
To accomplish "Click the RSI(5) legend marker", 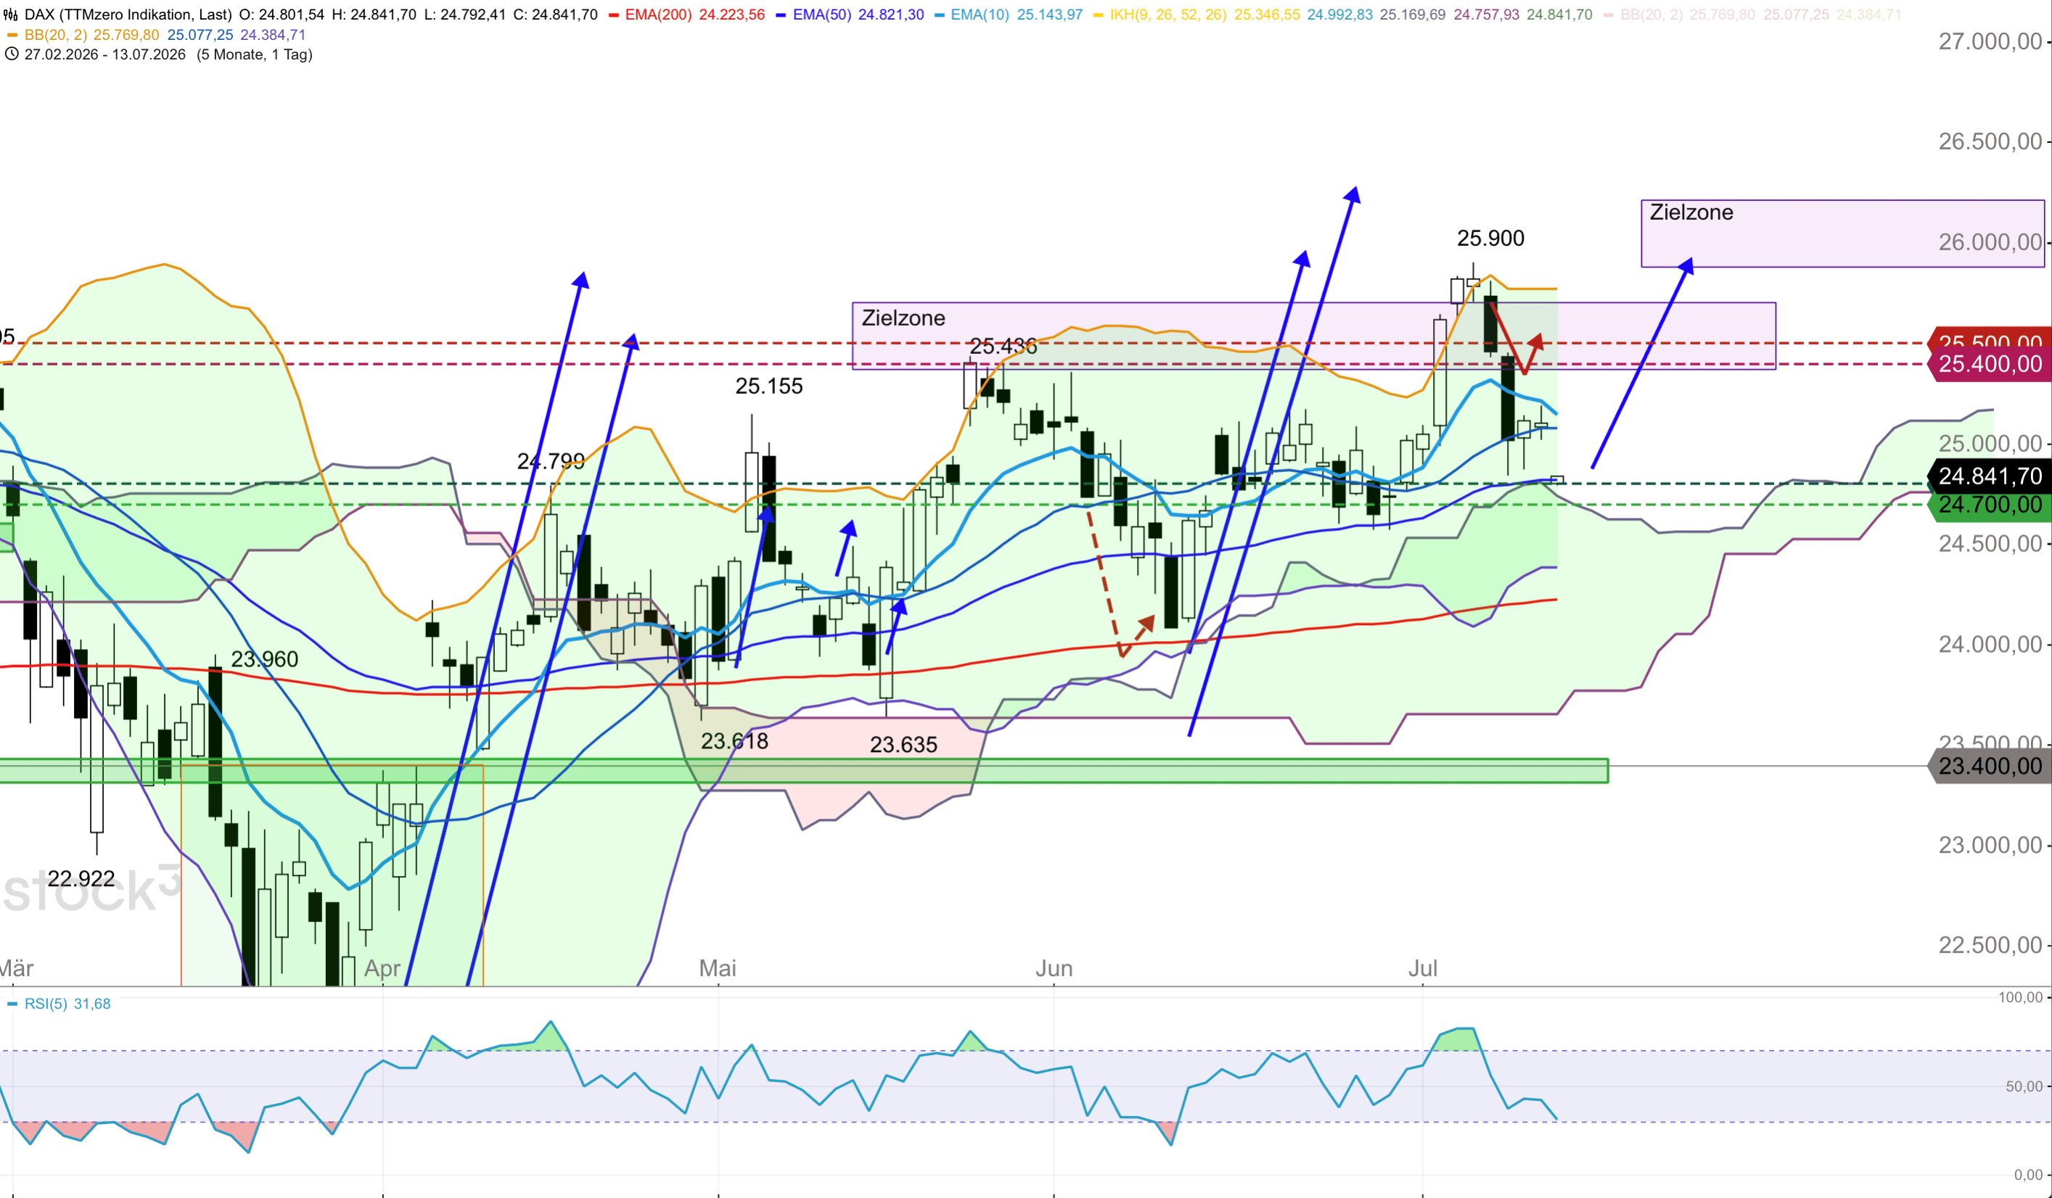I will (x=12, y=1004).
